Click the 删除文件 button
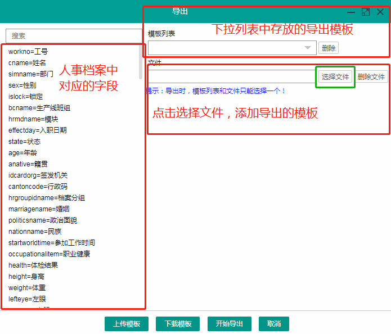Viewport: 391px width, 334px height. 371,76
